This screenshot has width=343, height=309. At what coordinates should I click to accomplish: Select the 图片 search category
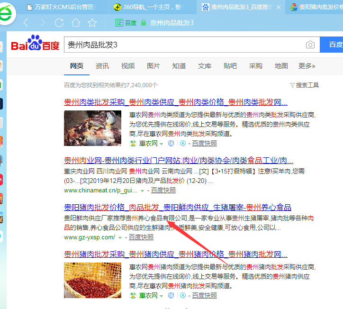point(153,66)
